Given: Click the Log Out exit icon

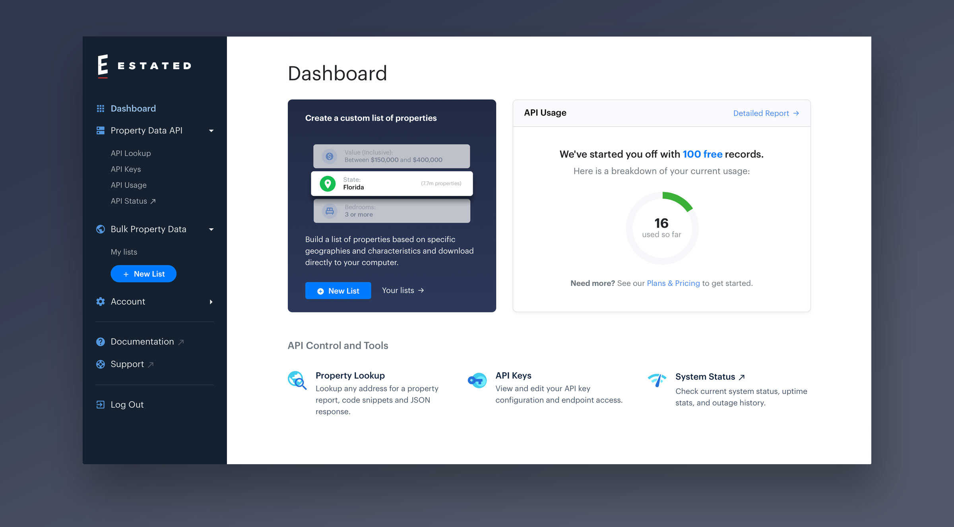Looking at the screenshot, I should pos(101,405).
